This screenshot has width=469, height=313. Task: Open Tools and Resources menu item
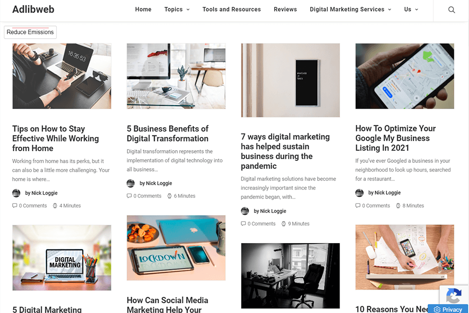click(232, 10)
